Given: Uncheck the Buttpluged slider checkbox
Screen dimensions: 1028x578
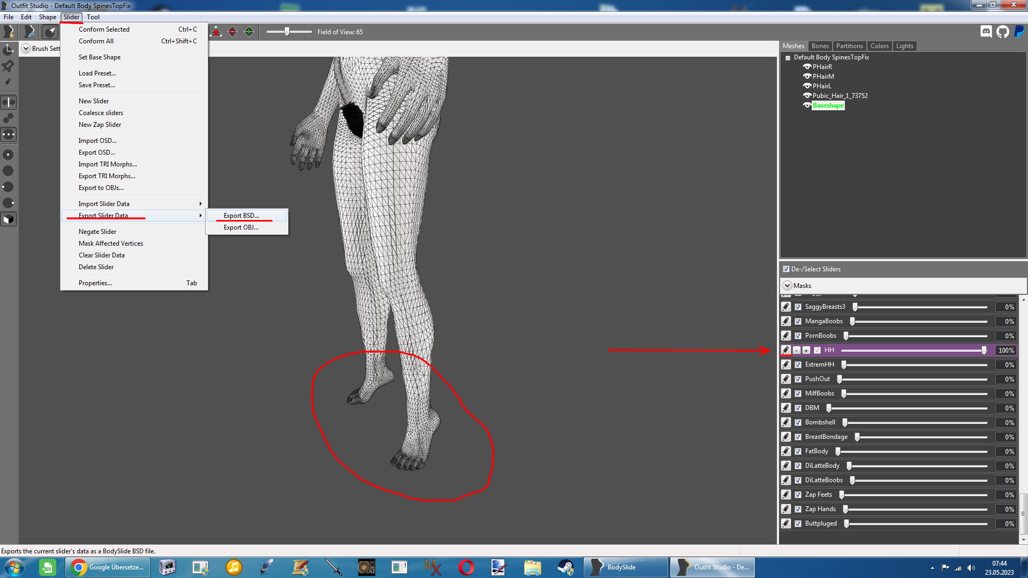Looking at the screenshot, I should 798,523.
